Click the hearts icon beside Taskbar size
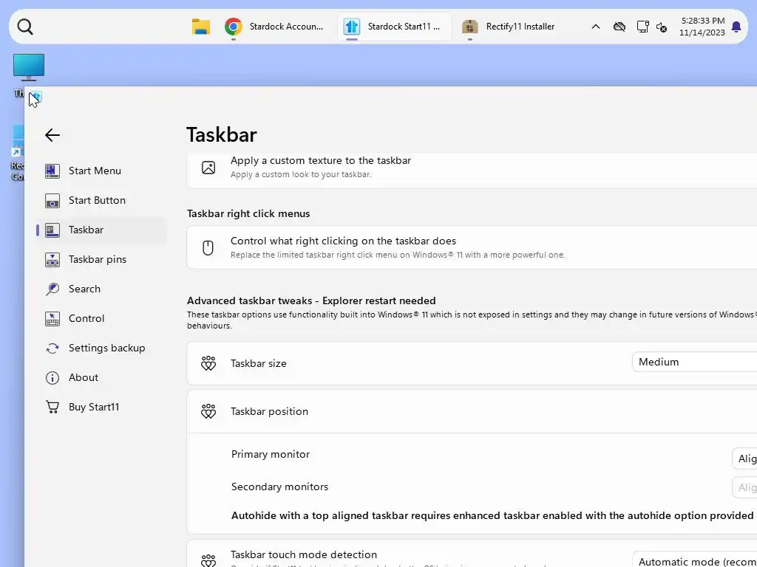 [208, 363]
